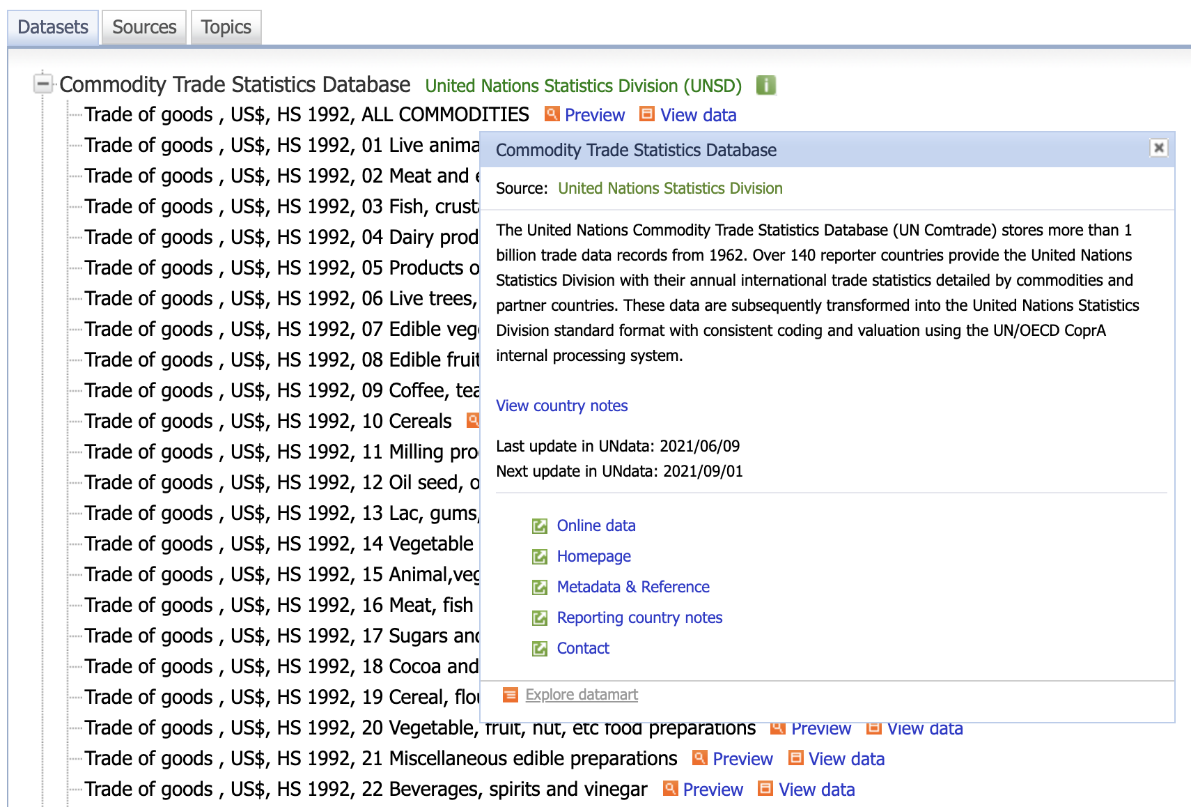Open the Homepage link

(593, 556)
